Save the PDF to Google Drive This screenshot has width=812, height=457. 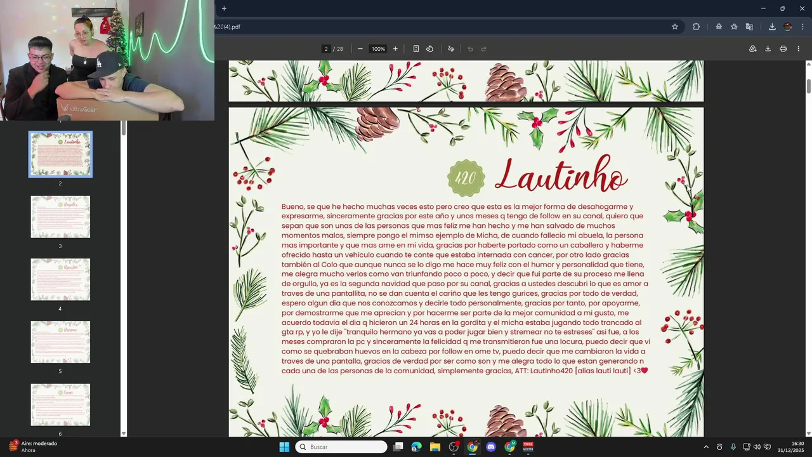753,49
